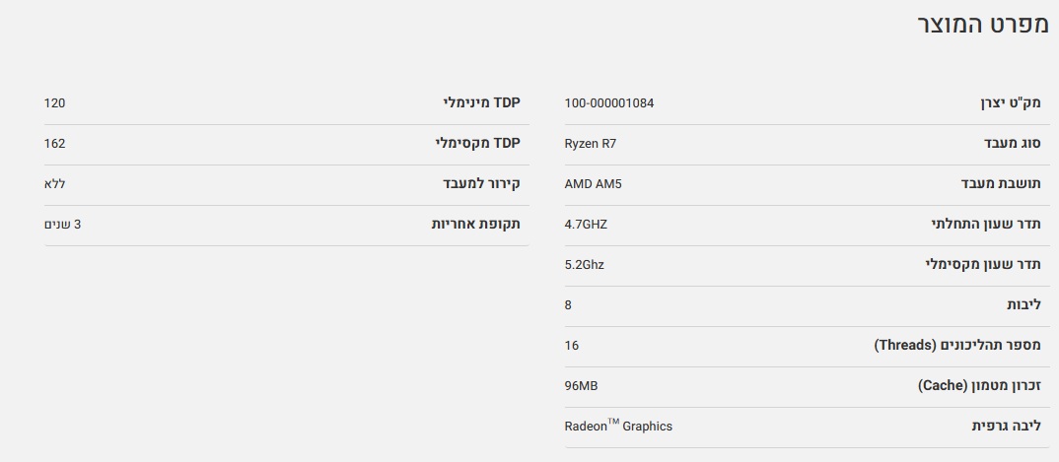Click the Ryzen R7 processor type value

(590, 144)
